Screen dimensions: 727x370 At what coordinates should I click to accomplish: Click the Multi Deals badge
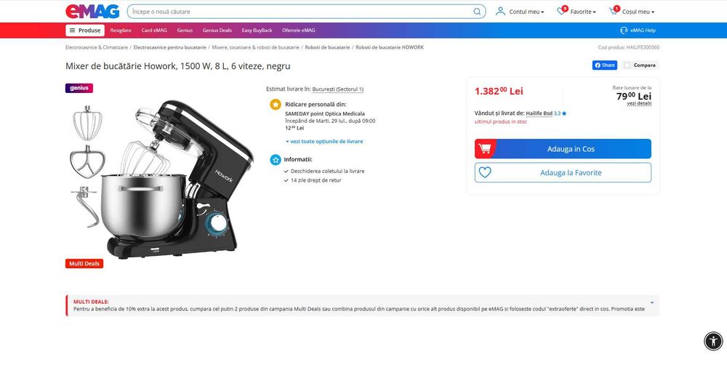(x=84, y=263)
